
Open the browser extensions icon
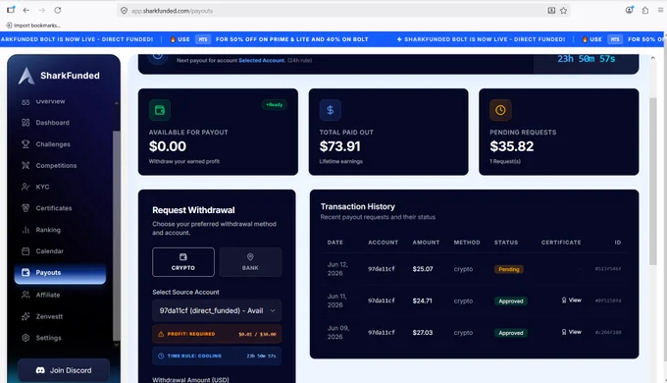(x=644, y=10)
